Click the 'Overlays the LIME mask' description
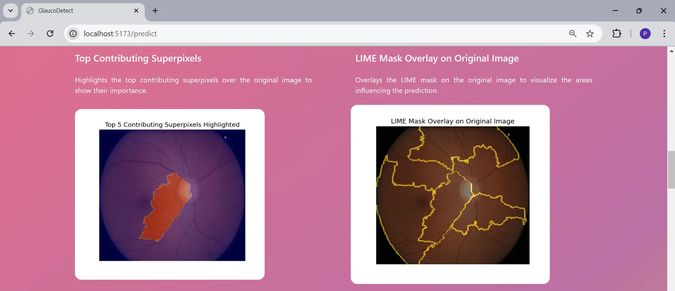Viewport: 675px width, 291px height. (x=474, y=85)
